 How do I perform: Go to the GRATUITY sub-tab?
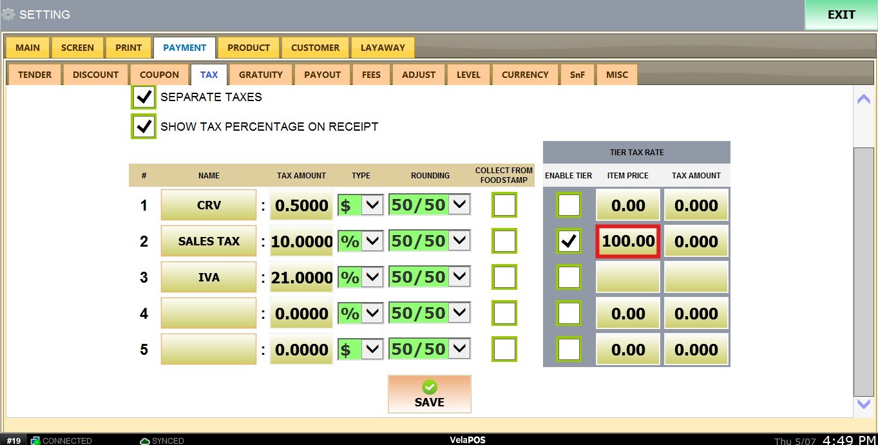point(261,75)
